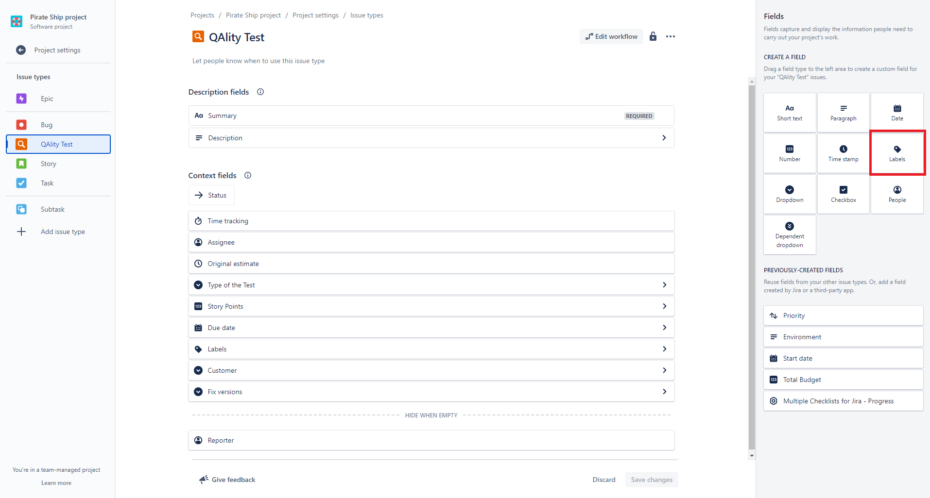
Task: Click the lock icon next to Edit workflow
Action: 653,36
